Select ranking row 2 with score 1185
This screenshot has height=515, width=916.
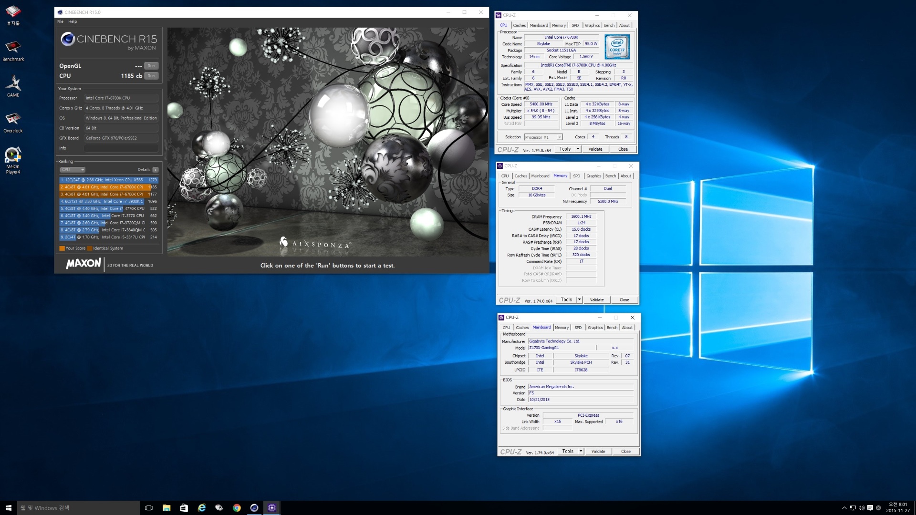[x=109, y=187]
